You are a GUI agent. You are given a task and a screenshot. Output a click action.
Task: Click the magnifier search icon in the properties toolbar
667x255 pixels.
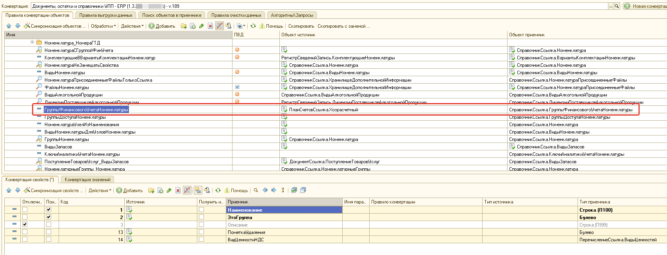pos(256,191)
